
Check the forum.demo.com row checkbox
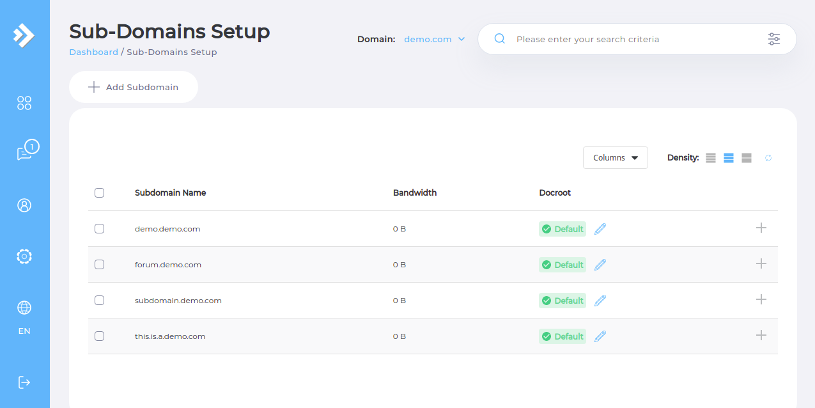coord(99,264)
